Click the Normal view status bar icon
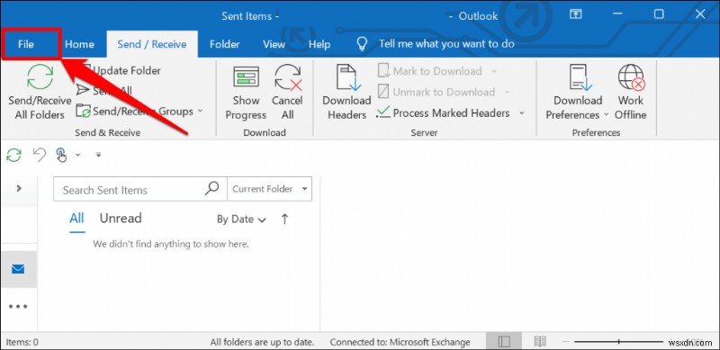The image size is (720, 350). point(504,342)
